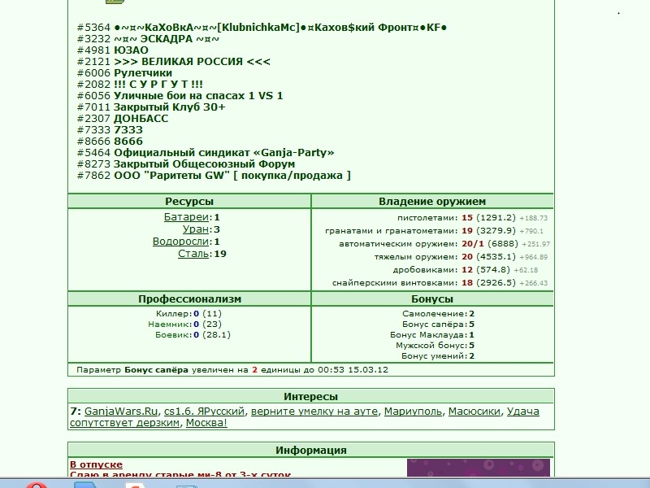
Task: Select the Информация section header
Action: pyautogui.click(x=311, y=451)
